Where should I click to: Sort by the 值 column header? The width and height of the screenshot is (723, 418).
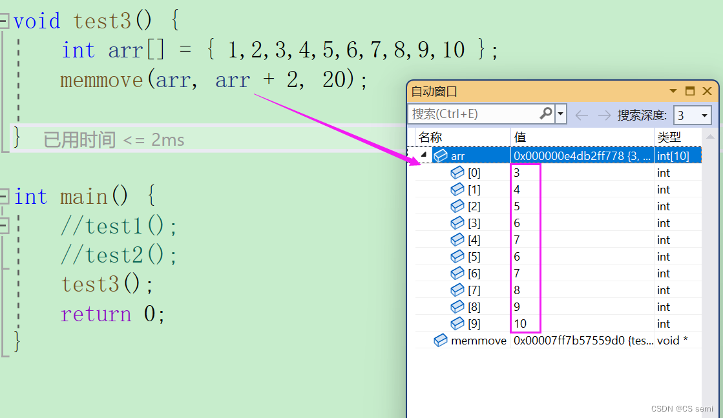[x=582, y=137]
